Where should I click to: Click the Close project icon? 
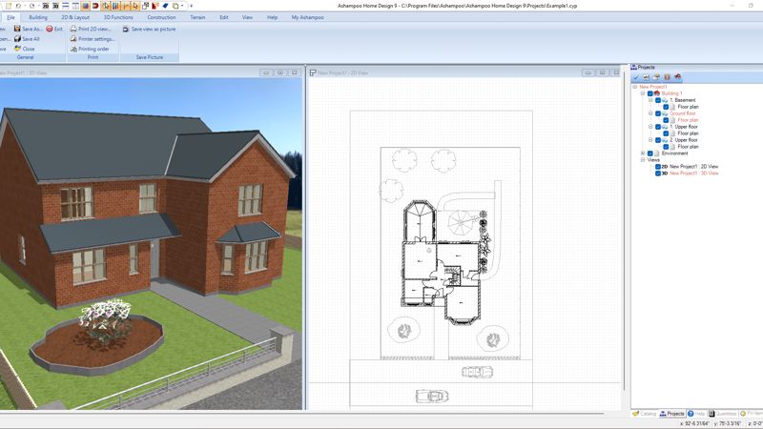[x=17, y=49]
